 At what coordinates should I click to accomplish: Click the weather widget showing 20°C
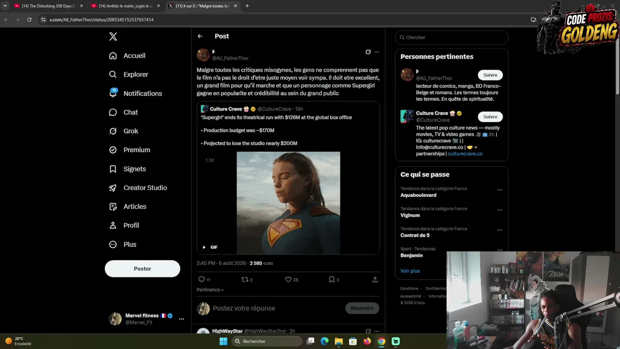click(18, 341)
